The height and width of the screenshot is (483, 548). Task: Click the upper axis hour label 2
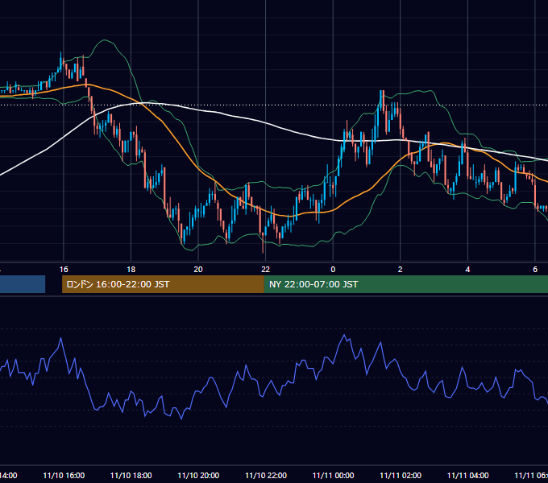[x=401, y=270]
